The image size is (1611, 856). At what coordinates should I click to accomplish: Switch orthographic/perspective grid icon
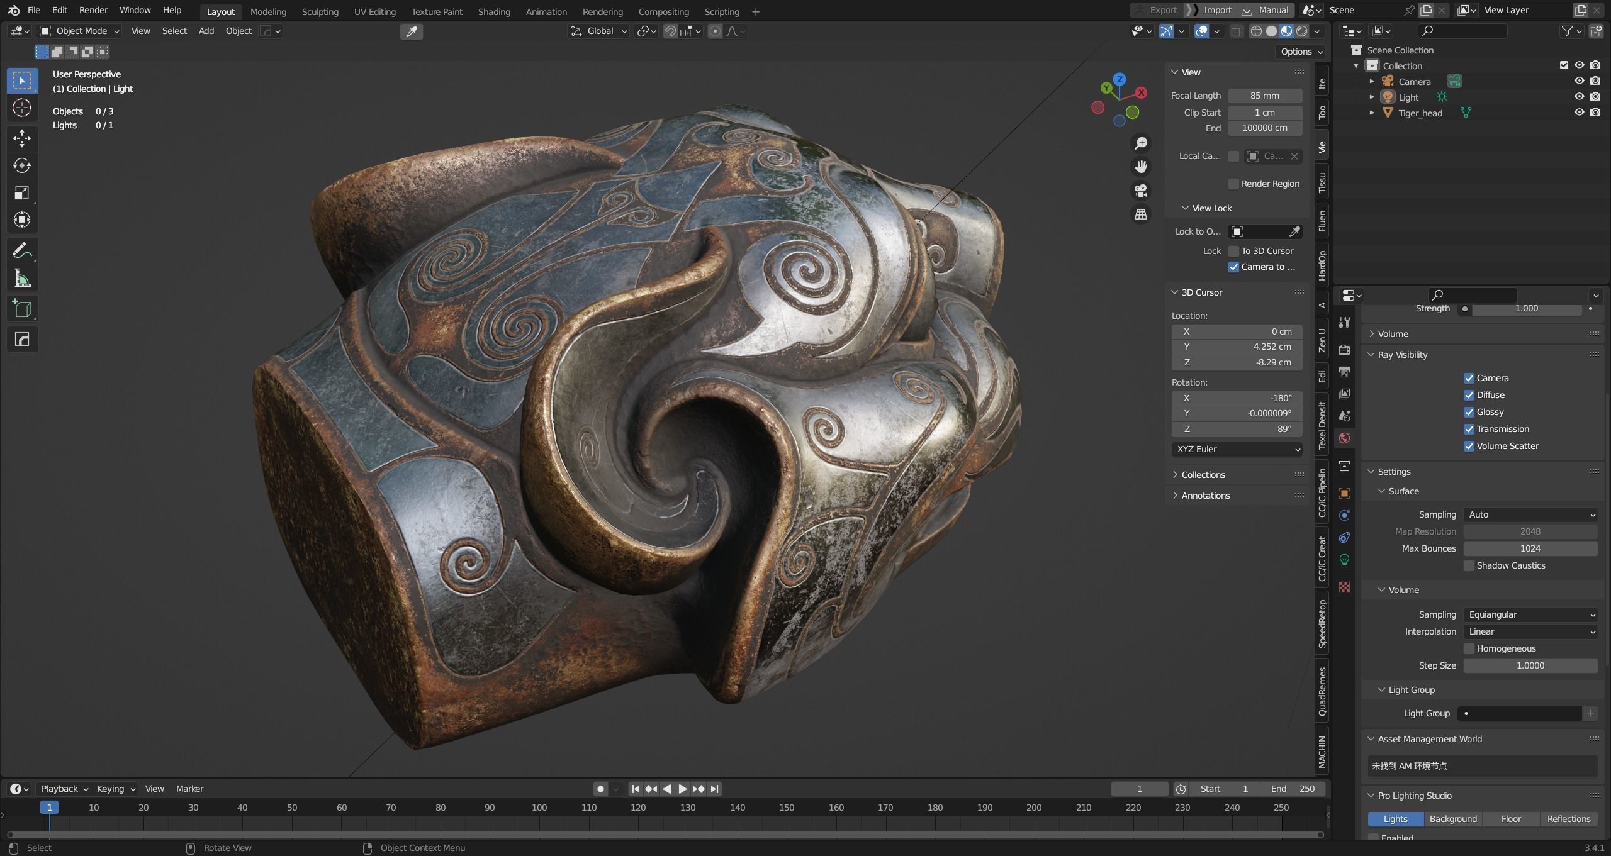[1140, 214]
